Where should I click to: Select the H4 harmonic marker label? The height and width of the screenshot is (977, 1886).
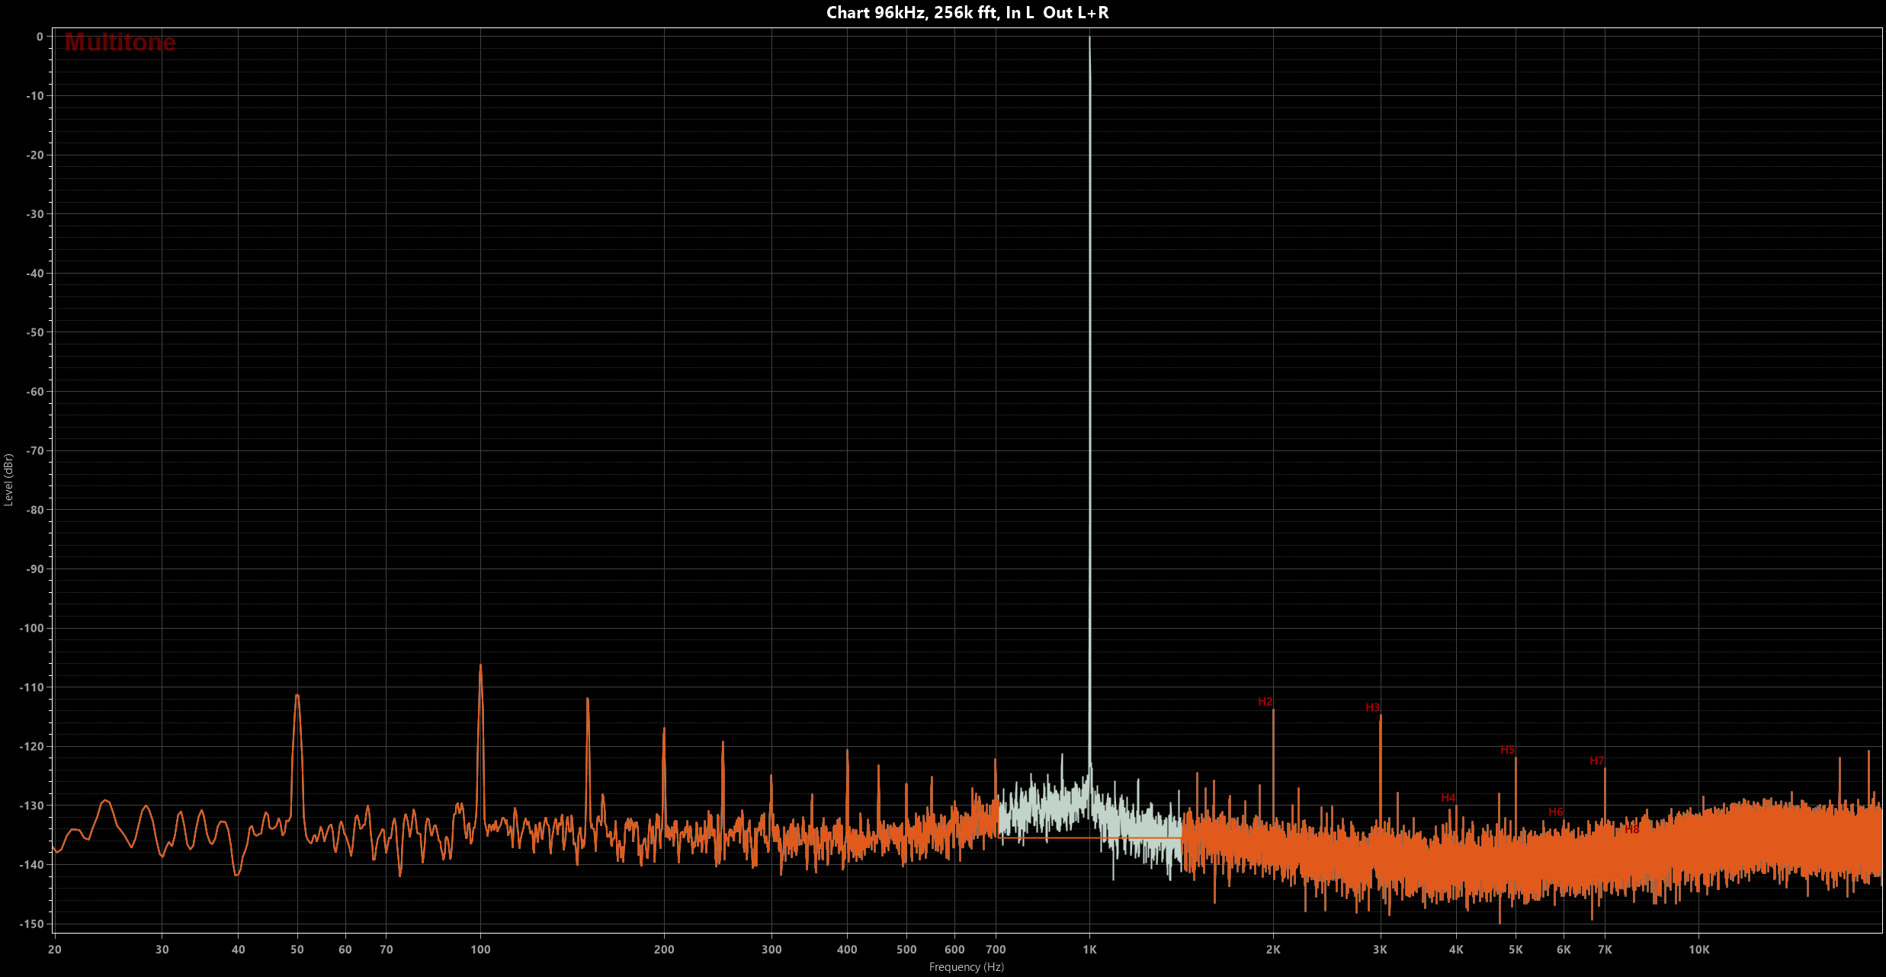(1448, 798)
